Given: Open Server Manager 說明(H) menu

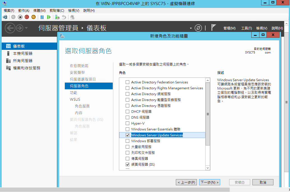Looking at the screenshot, I should pos(277,28).
